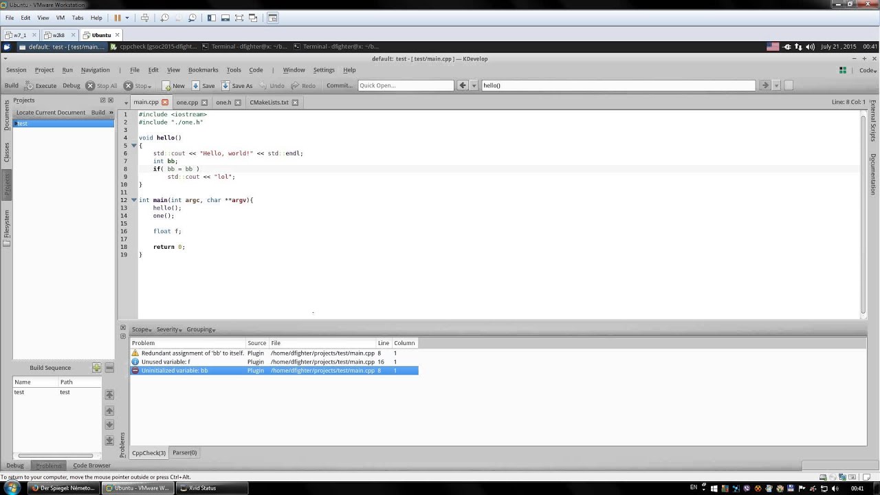Open the Code area dropdown
The height and width of the screenshot is (495, 880).
pos(868,70)
